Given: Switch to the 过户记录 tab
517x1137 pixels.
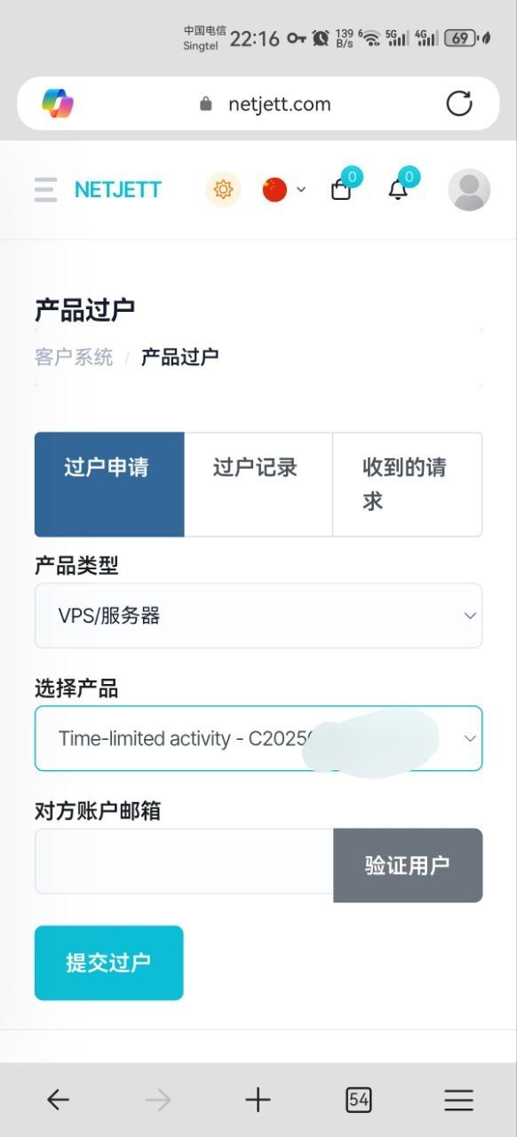Looking at the screenshot, I should tap(258, 468).
